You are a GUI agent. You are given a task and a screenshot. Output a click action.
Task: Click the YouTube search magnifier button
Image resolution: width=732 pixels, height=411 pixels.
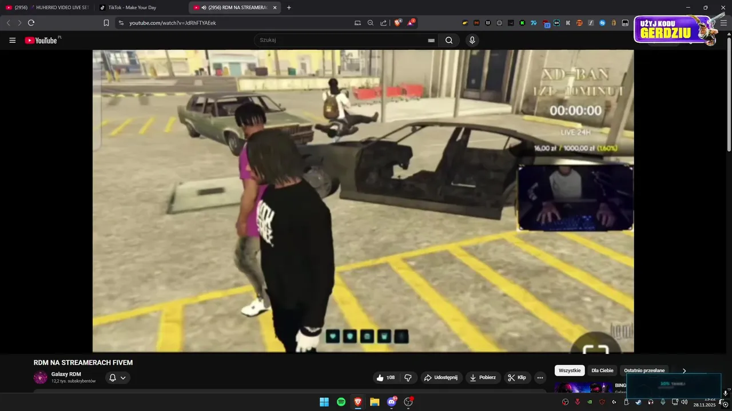(x=449, y=40)
